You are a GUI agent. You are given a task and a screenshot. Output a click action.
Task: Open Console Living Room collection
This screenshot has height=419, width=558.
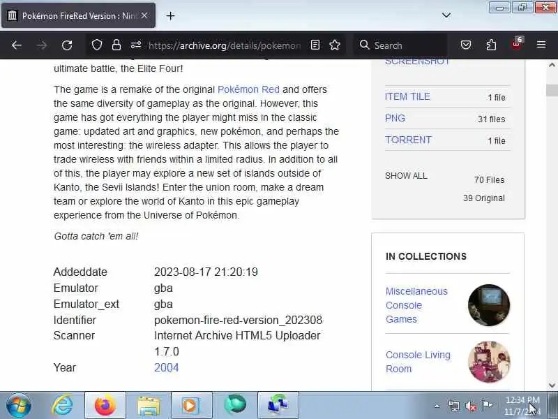[418, 362]
